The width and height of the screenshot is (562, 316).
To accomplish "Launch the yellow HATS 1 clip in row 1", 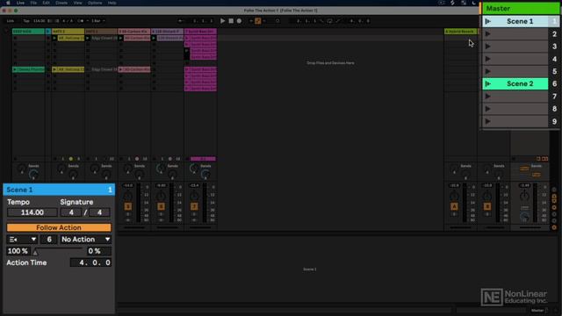I will 54,38.
